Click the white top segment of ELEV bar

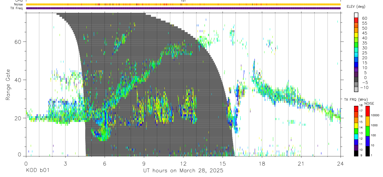coord(356,15)
